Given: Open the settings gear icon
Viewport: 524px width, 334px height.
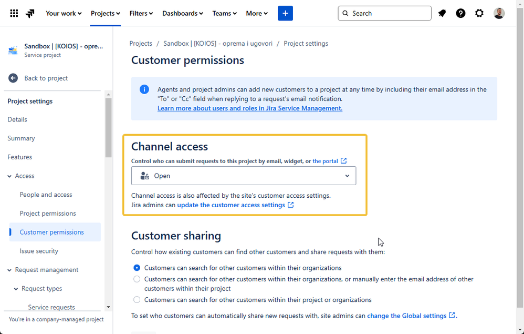Looking at the screenshot, I should pyautogui.click(x=479, y=13).
